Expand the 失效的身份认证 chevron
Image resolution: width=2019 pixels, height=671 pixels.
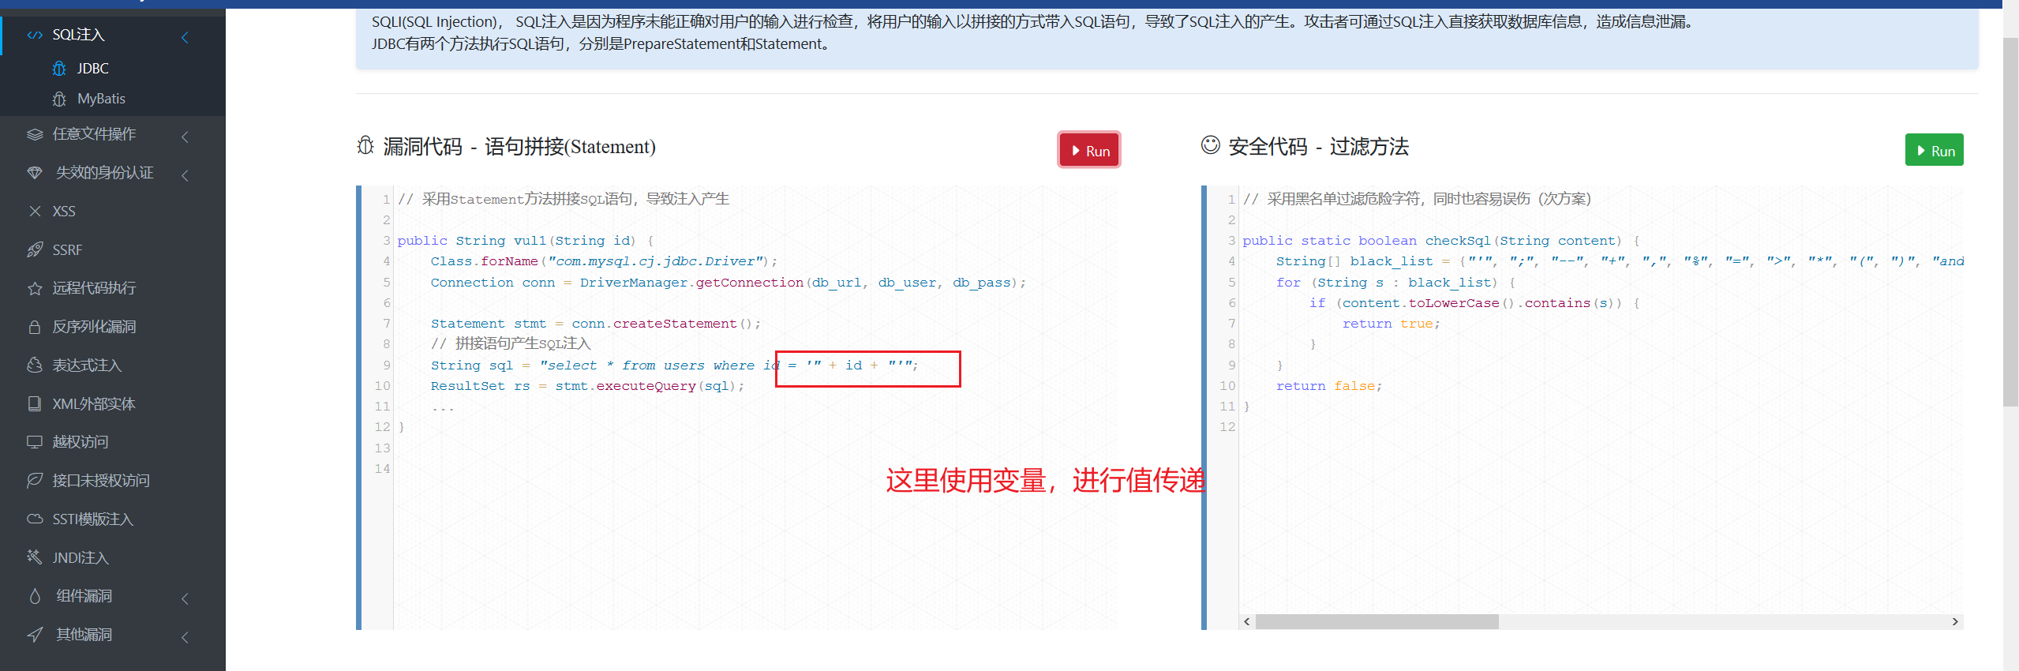(x=185, y=175)
